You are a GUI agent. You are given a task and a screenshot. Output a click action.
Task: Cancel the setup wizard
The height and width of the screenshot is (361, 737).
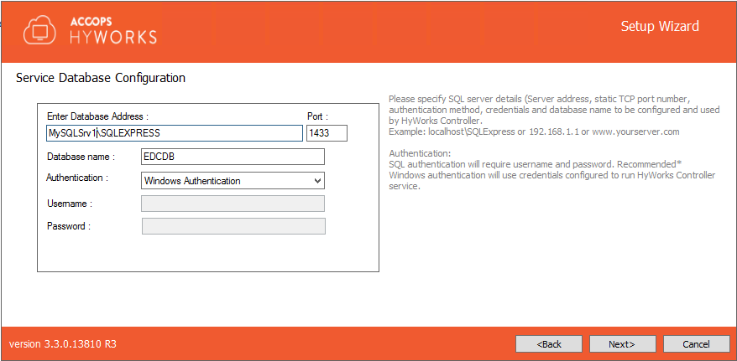pos(696,344)
